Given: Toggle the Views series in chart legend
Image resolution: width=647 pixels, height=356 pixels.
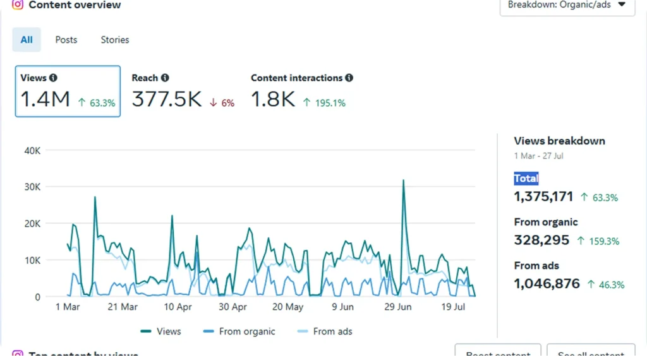Looking at the screenshot, I should 160,331.
